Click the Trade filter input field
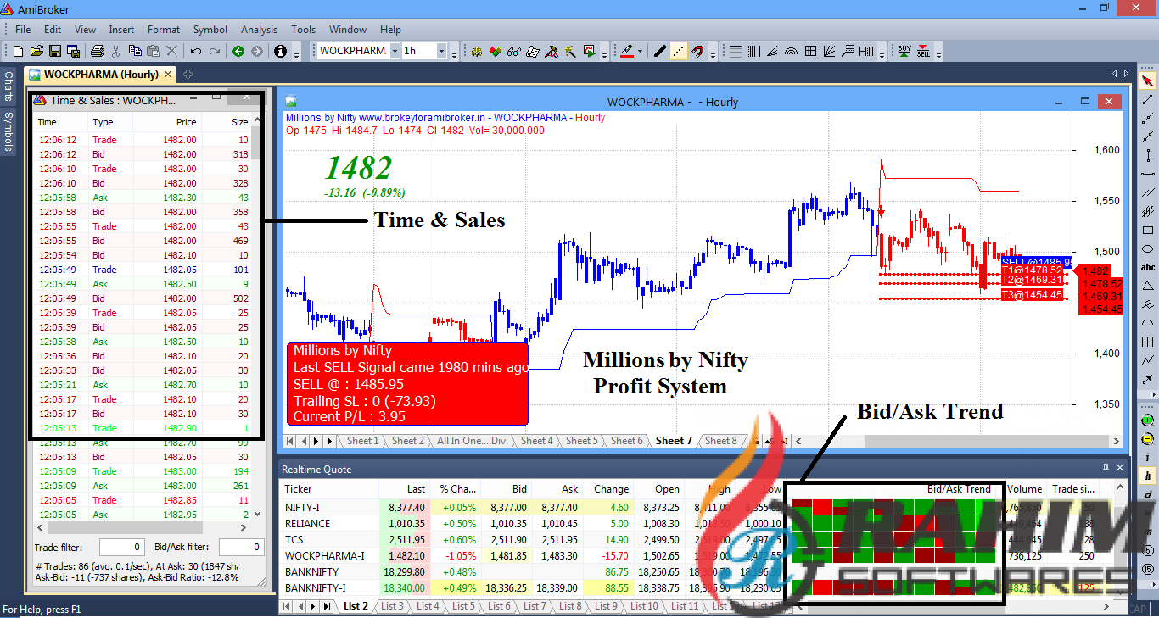Viewport: 1159px width, 618px height. click(122, 548)
